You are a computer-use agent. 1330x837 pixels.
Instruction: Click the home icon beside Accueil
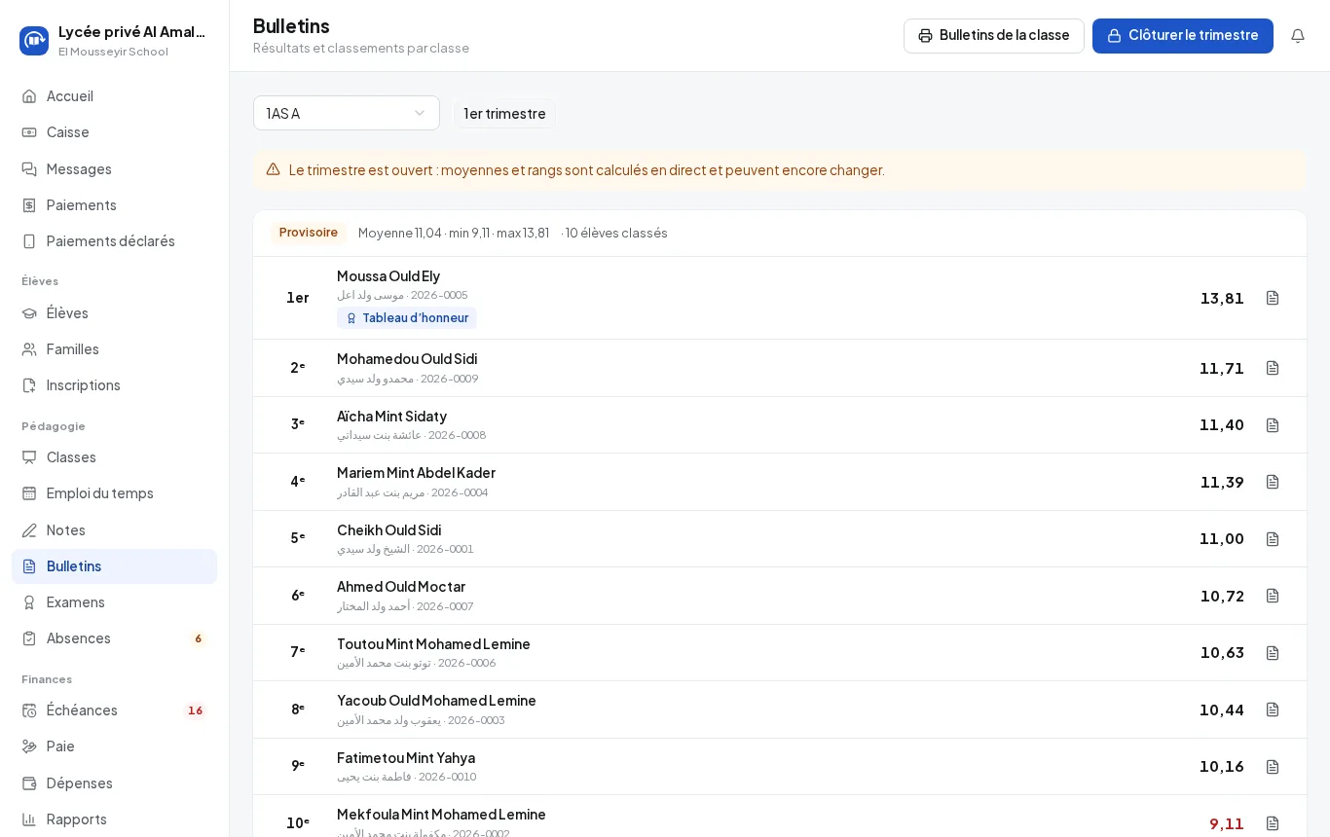pyautogui.click(x=29, y=96)
